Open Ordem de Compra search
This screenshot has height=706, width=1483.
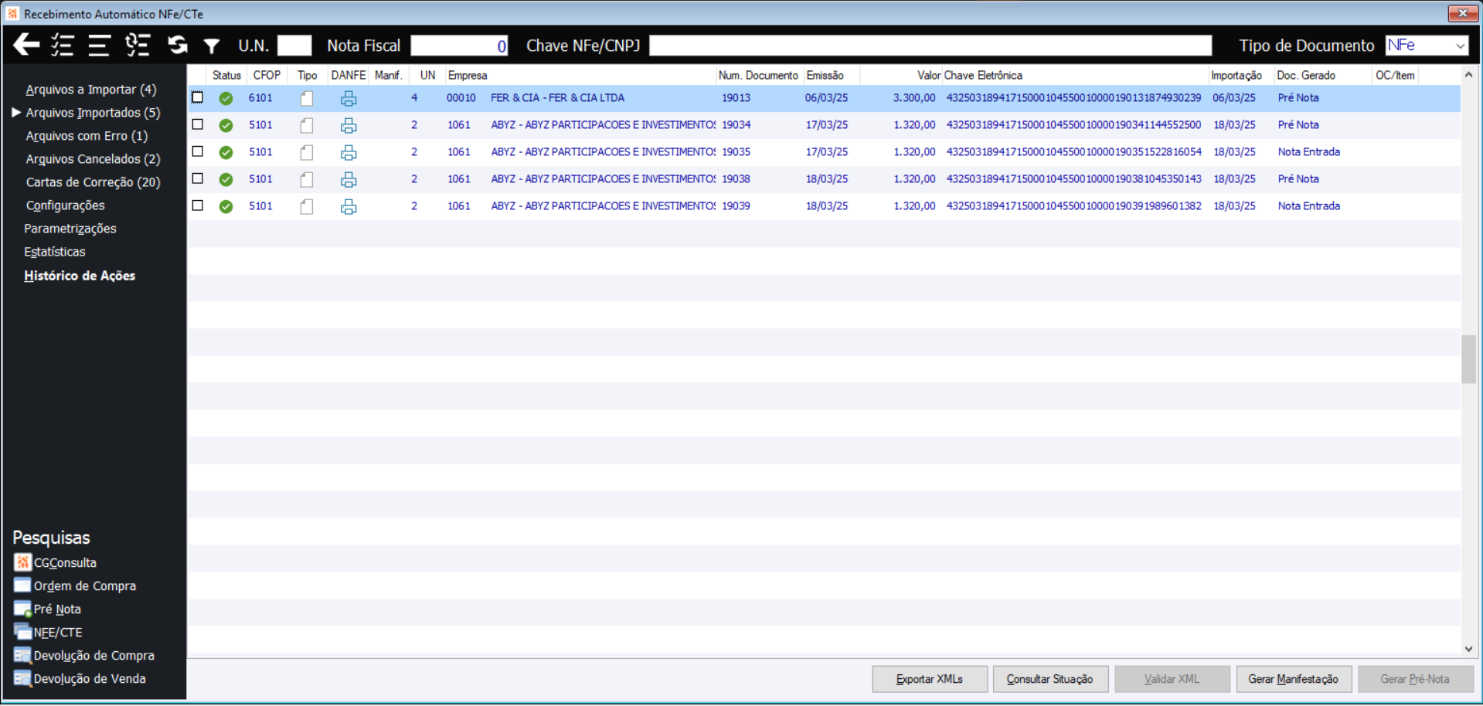point(75,586)
